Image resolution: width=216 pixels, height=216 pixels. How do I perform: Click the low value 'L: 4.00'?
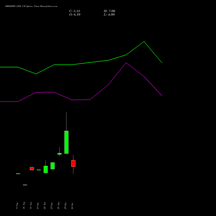coord(109,15)
